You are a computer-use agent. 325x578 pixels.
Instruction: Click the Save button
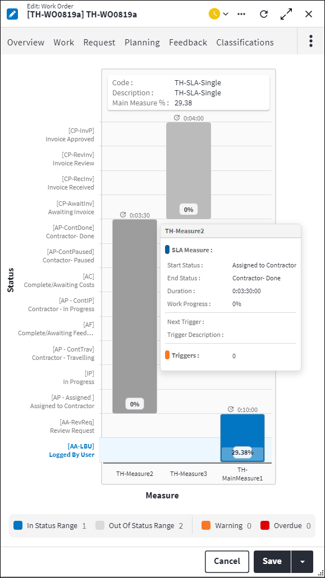272,561
